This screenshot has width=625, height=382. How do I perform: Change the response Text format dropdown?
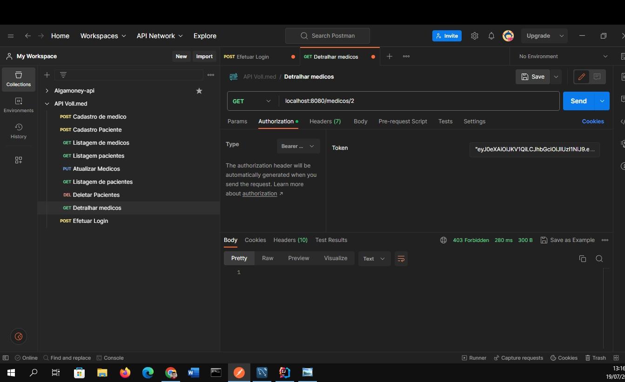(x=374, y=259)
